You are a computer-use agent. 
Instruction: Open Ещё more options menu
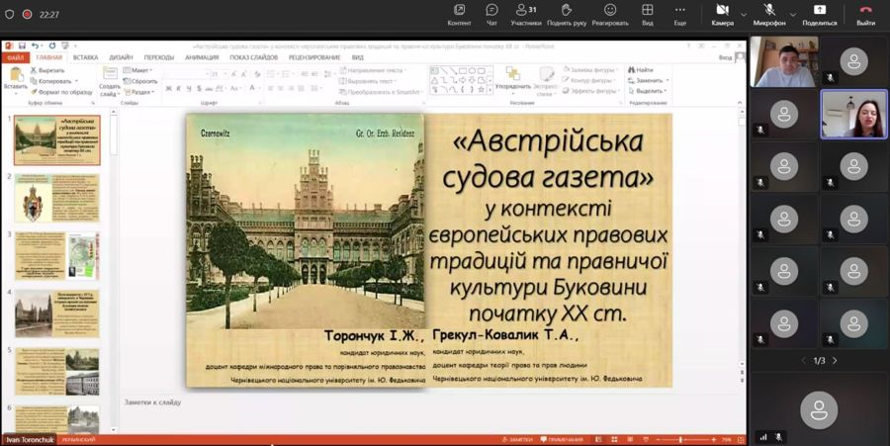coord(680,15)
